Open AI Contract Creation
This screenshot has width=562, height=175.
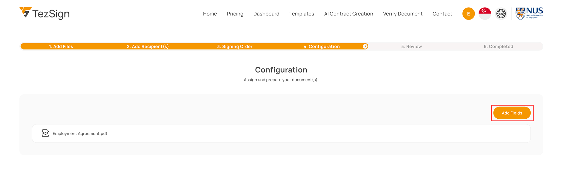[348, 14]
